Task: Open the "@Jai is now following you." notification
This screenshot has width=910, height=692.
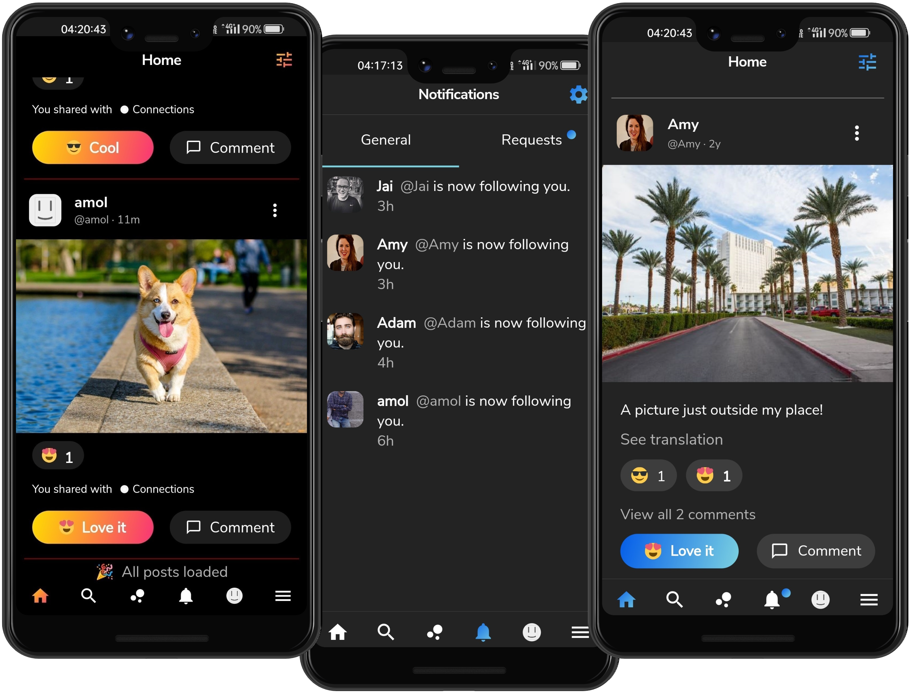Action: tap(456, 196)
